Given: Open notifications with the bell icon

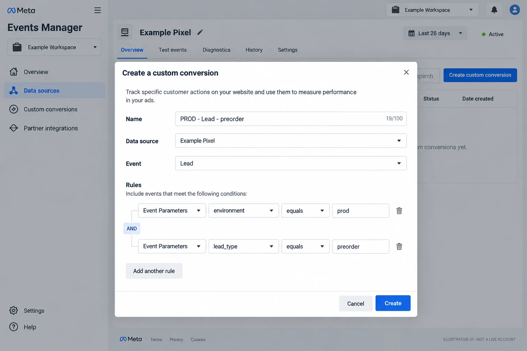Looking at the screenshot, I should tap(494, 10).
